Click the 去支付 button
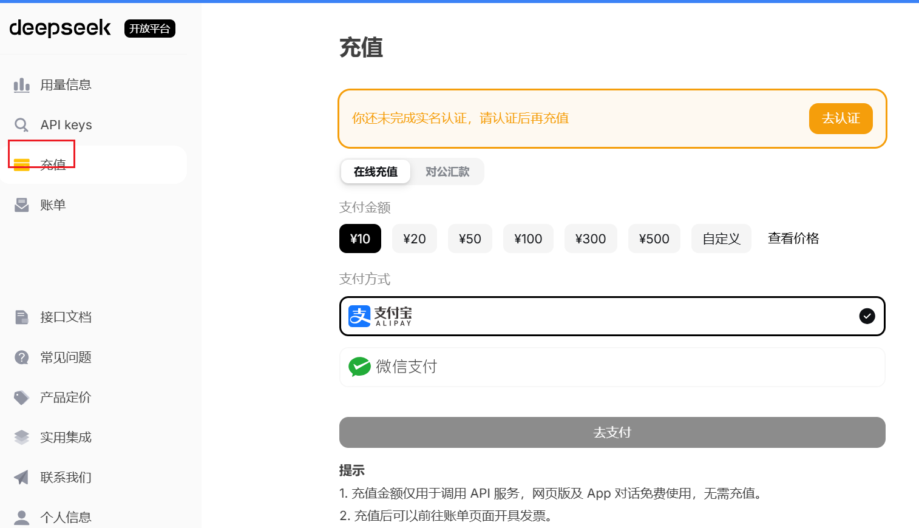Screen dimensions: 919x528 612,432
